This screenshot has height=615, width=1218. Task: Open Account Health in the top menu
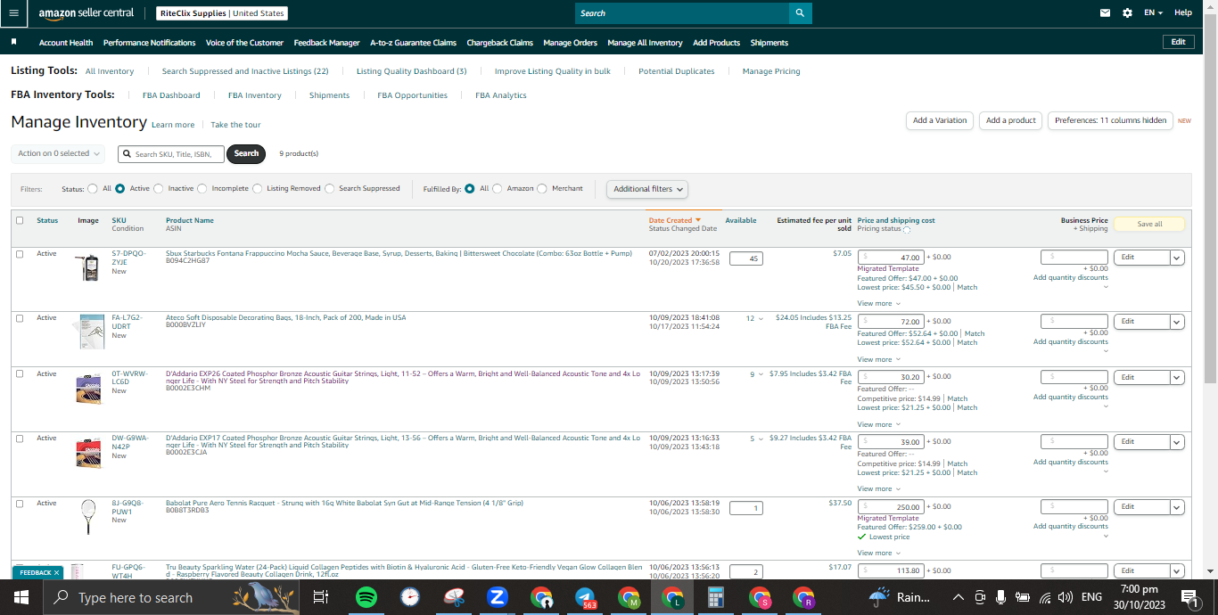click(66, 43)
